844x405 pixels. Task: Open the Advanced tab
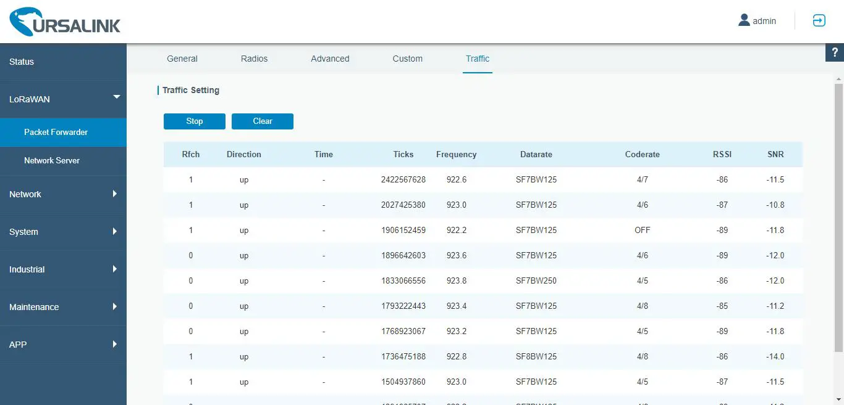[x=330, y=59]
